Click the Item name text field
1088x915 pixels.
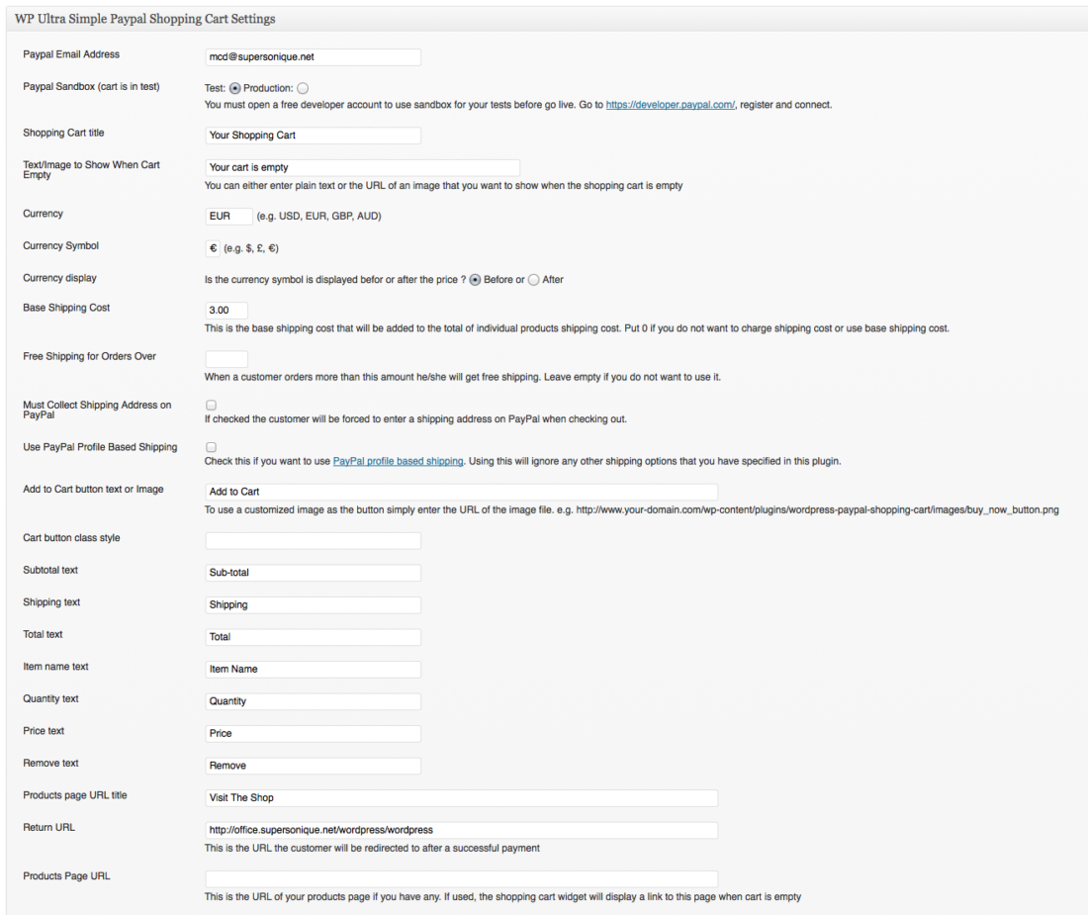(313, 669)
